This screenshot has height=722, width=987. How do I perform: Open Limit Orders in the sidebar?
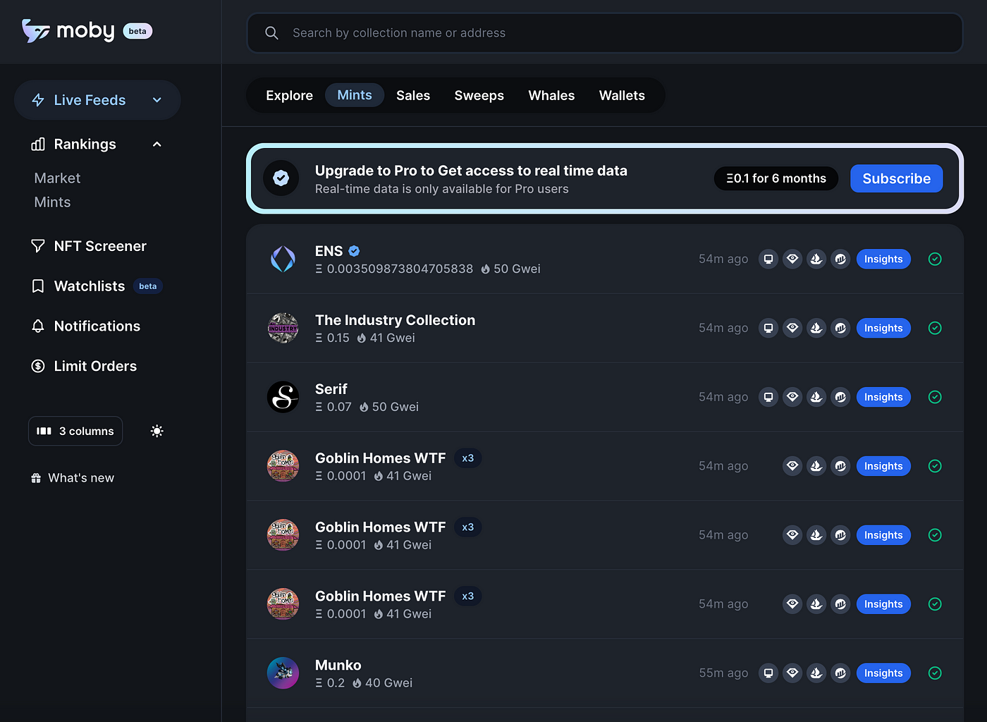point(84,366)
